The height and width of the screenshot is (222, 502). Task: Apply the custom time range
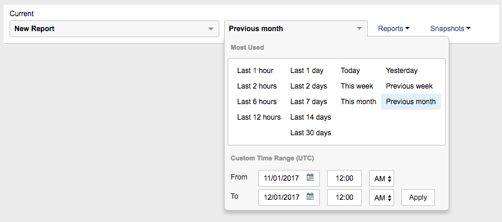[x=418, y=197]
